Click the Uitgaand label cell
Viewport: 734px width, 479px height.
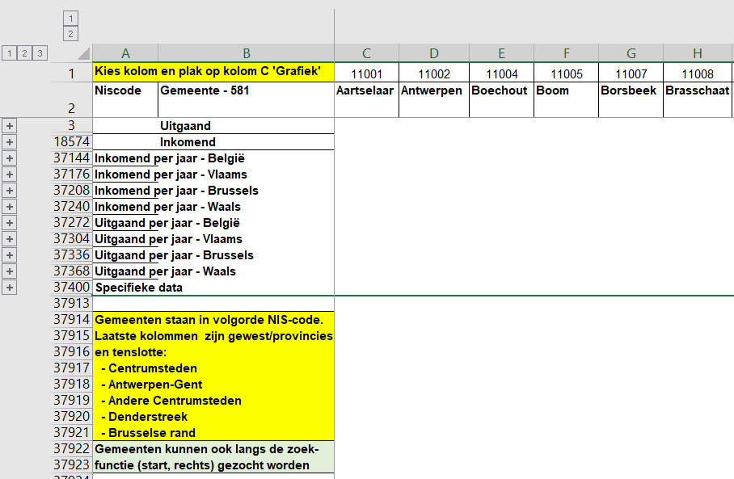tap(247, 125)
